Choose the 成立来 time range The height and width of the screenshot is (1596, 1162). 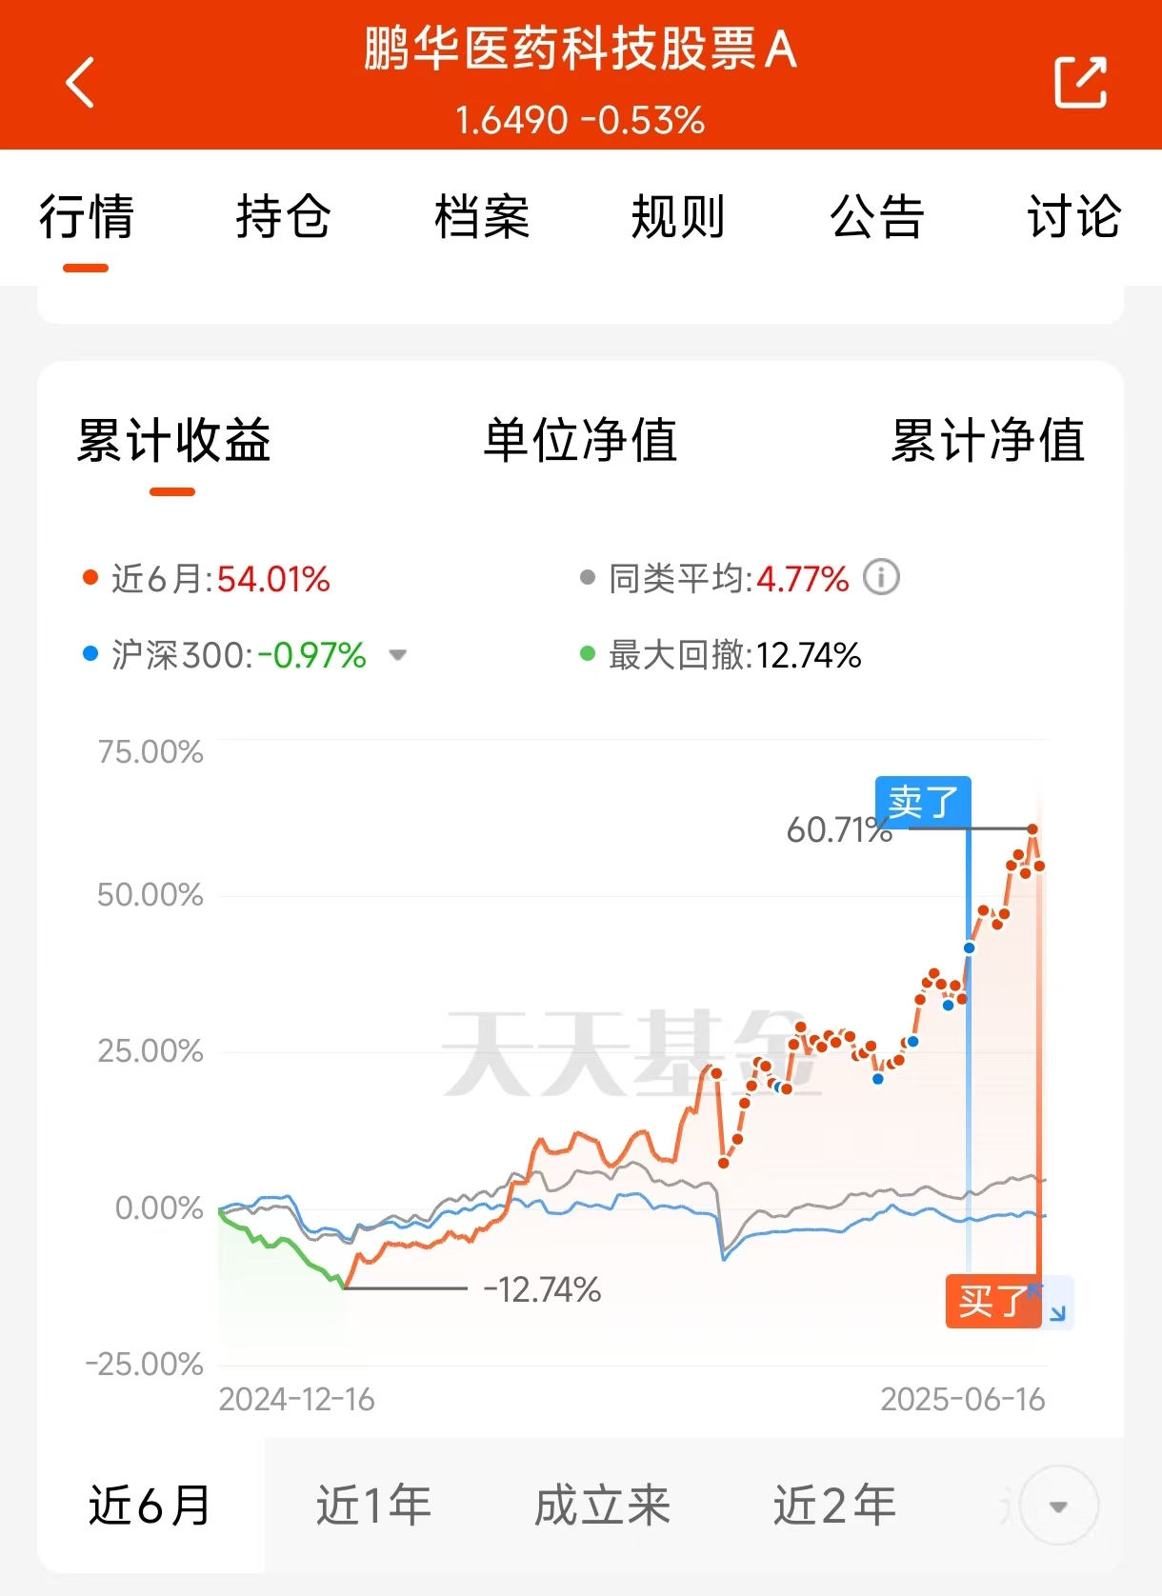tap(602, 1506)
